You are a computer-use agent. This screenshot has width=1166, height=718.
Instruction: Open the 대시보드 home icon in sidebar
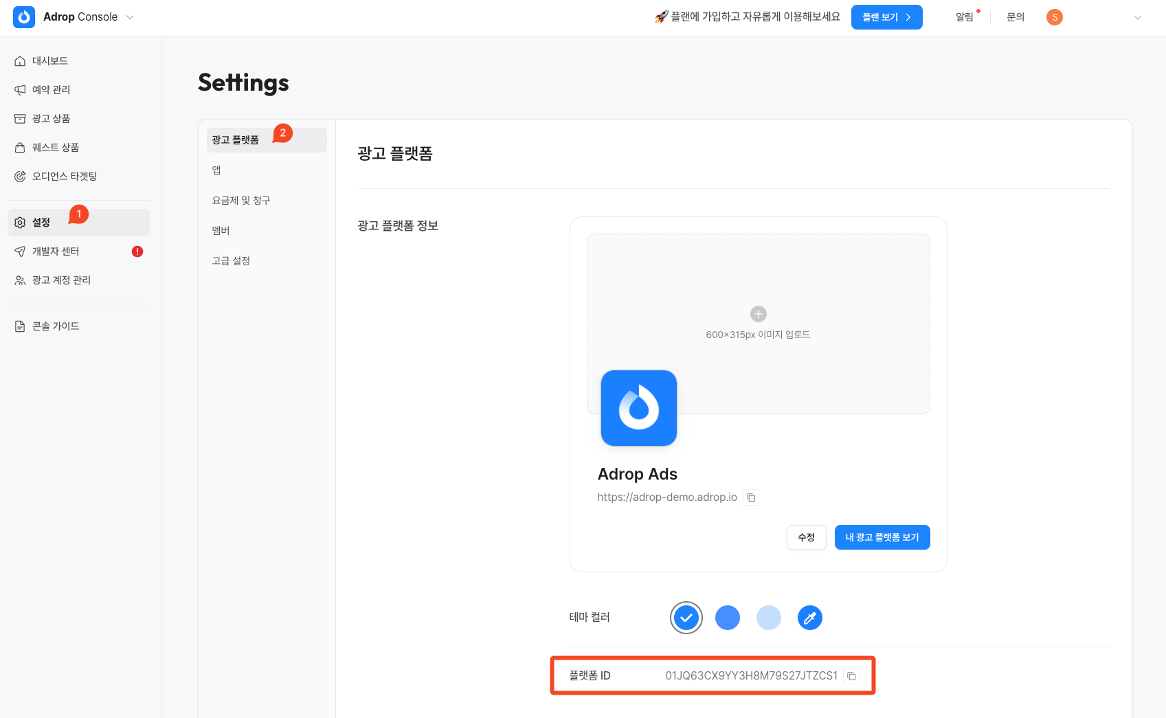point(20,61)
